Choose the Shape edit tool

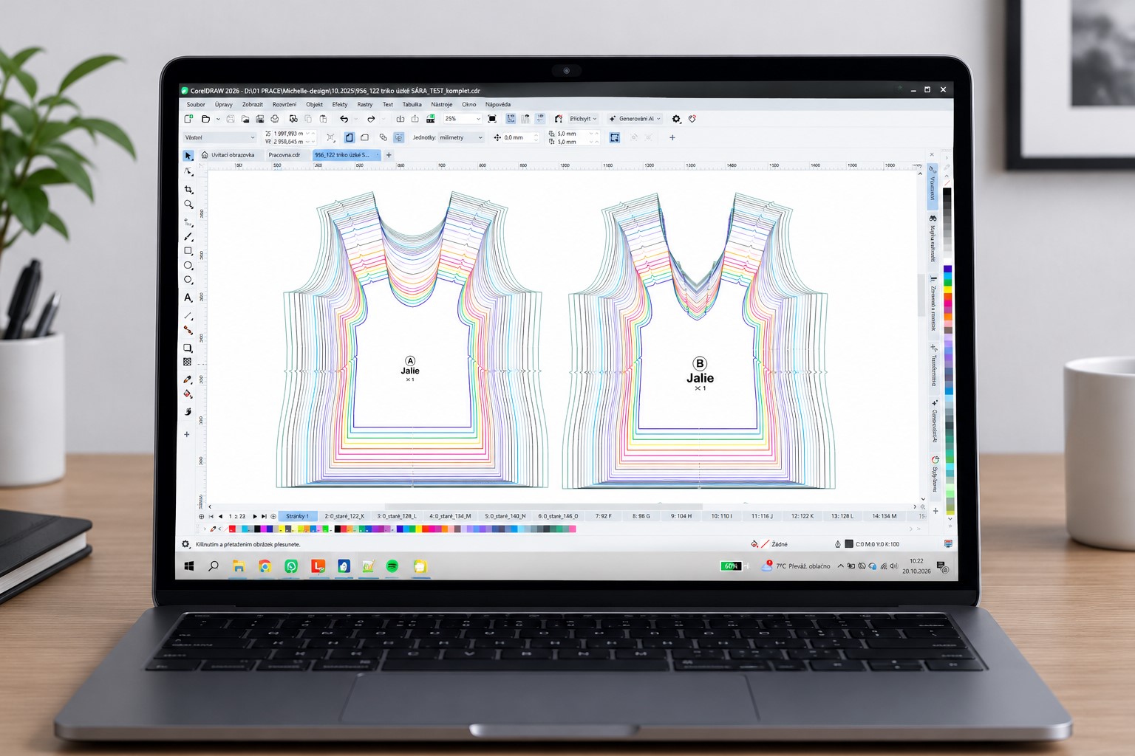(x=188, y=172)
